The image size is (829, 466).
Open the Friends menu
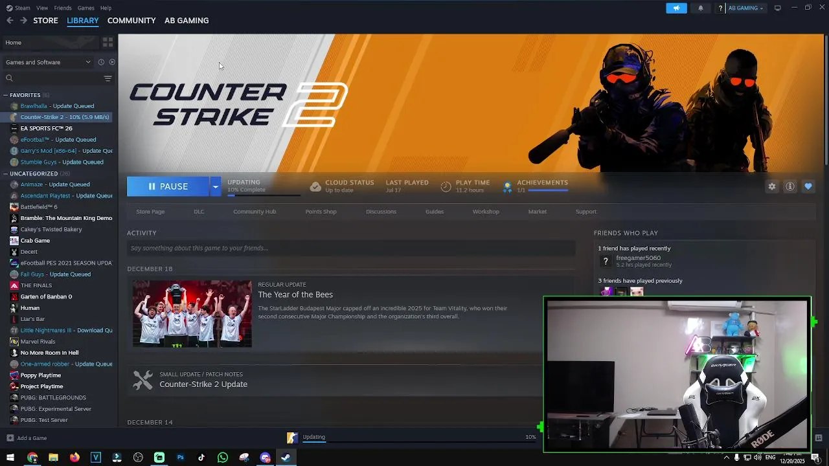click(63, 8)
